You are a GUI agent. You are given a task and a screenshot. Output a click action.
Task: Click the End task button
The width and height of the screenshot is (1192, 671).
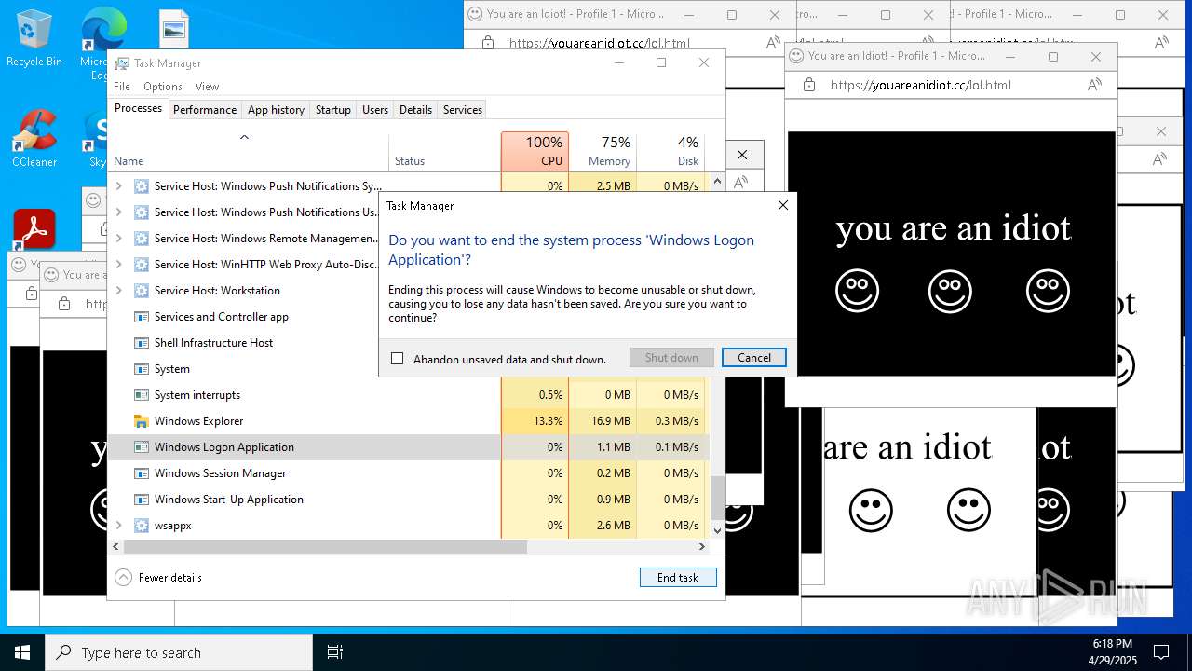point(678,578)
